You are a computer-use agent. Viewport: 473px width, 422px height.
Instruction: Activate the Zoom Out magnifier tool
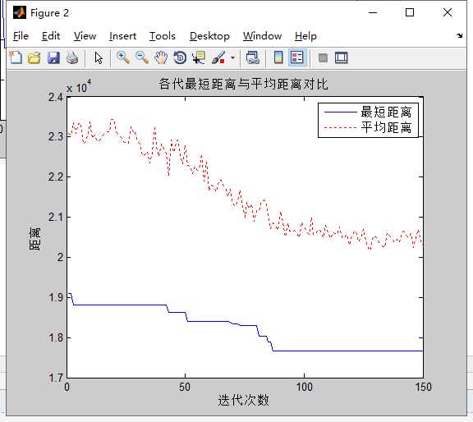[x=142, y=57]
